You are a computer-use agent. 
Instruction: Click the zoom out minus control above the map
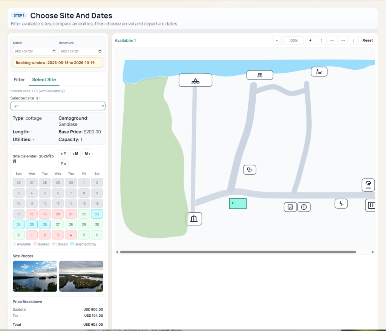tap(277, 40)
